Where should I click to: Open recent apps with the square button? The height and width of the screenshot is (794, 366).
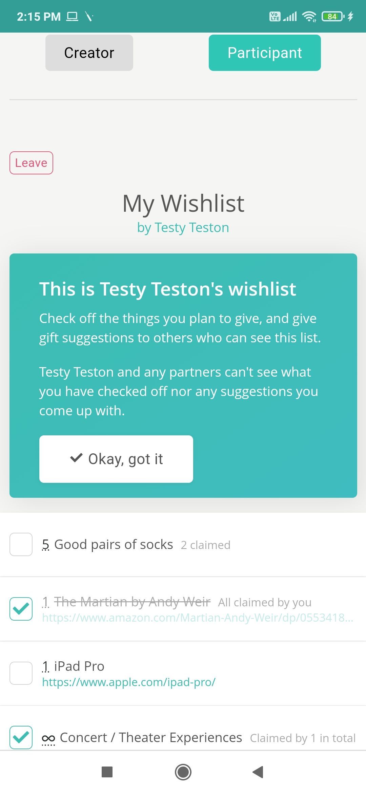107,773
